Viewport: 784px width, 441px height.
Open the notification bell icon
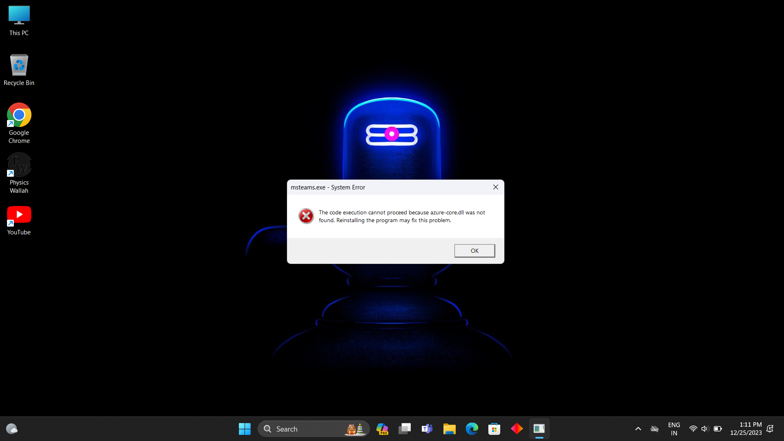[770, 429]
